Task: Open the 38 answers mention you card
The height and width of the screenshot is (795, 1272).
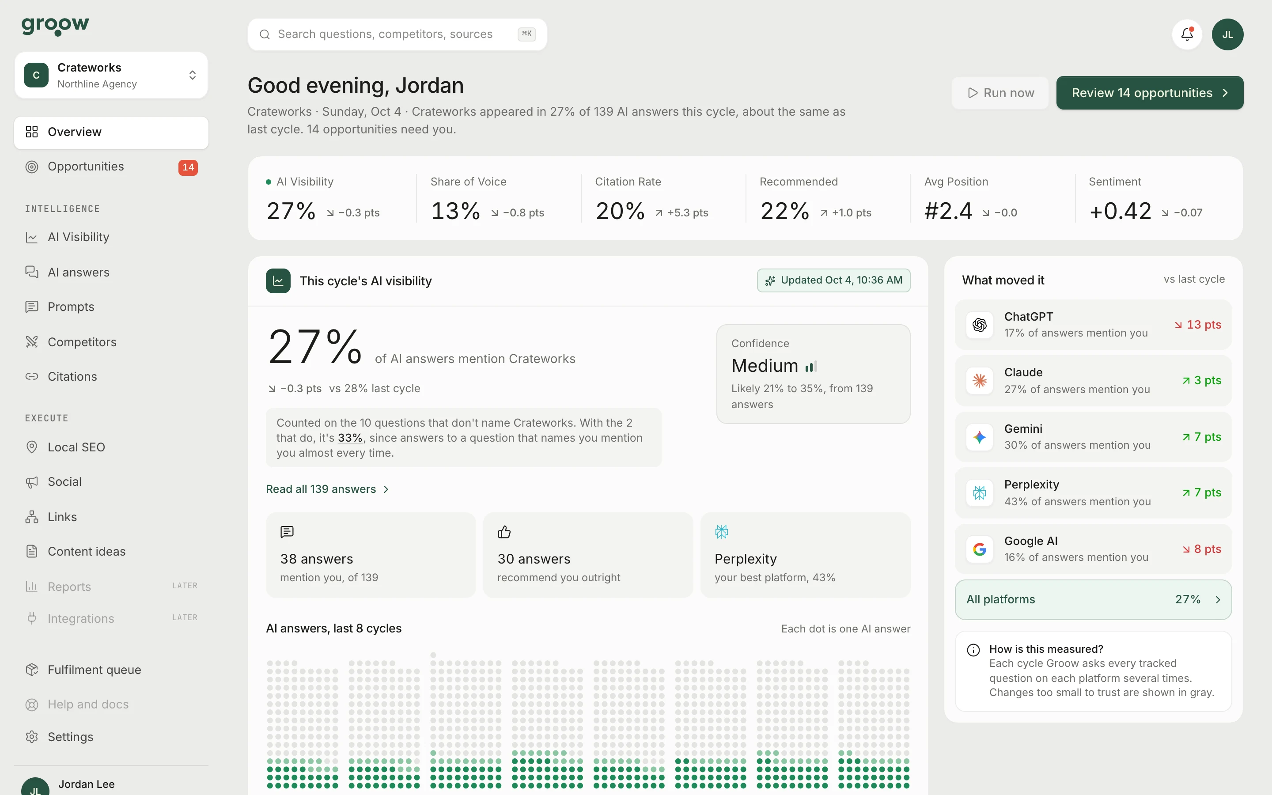Action: click(371, 555)
